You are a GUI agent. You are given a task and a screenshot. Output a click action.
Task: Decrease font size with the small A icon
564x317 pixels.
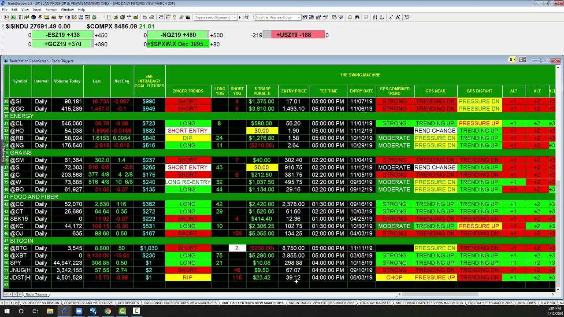click(391, 17)
